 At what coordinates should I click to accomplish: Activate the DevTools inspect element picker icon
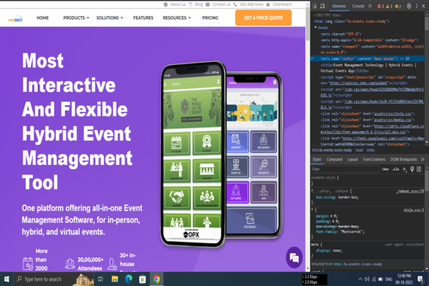[315, 6]
